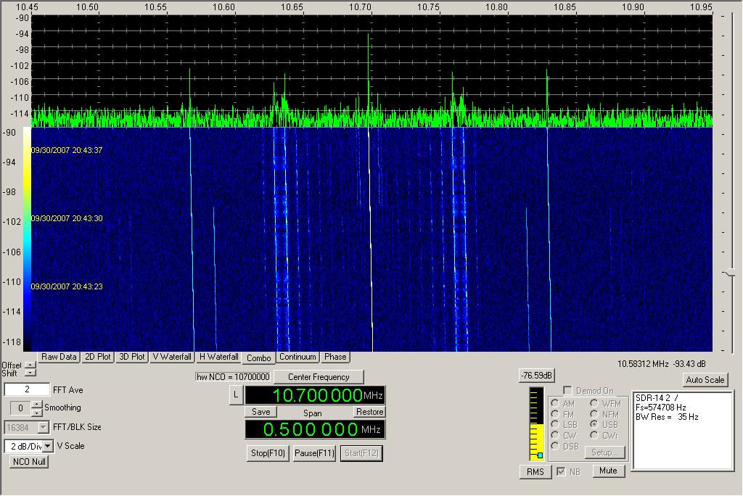Select the USB demodulation radio button
Image resolution: width=743 pixels, height=496 pixels.
tap(594, 424)
